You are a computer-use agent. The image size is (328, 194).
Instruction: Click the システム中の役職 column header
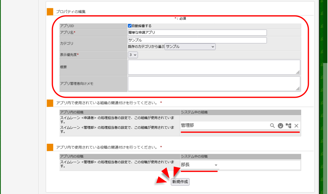coord(241,156)
